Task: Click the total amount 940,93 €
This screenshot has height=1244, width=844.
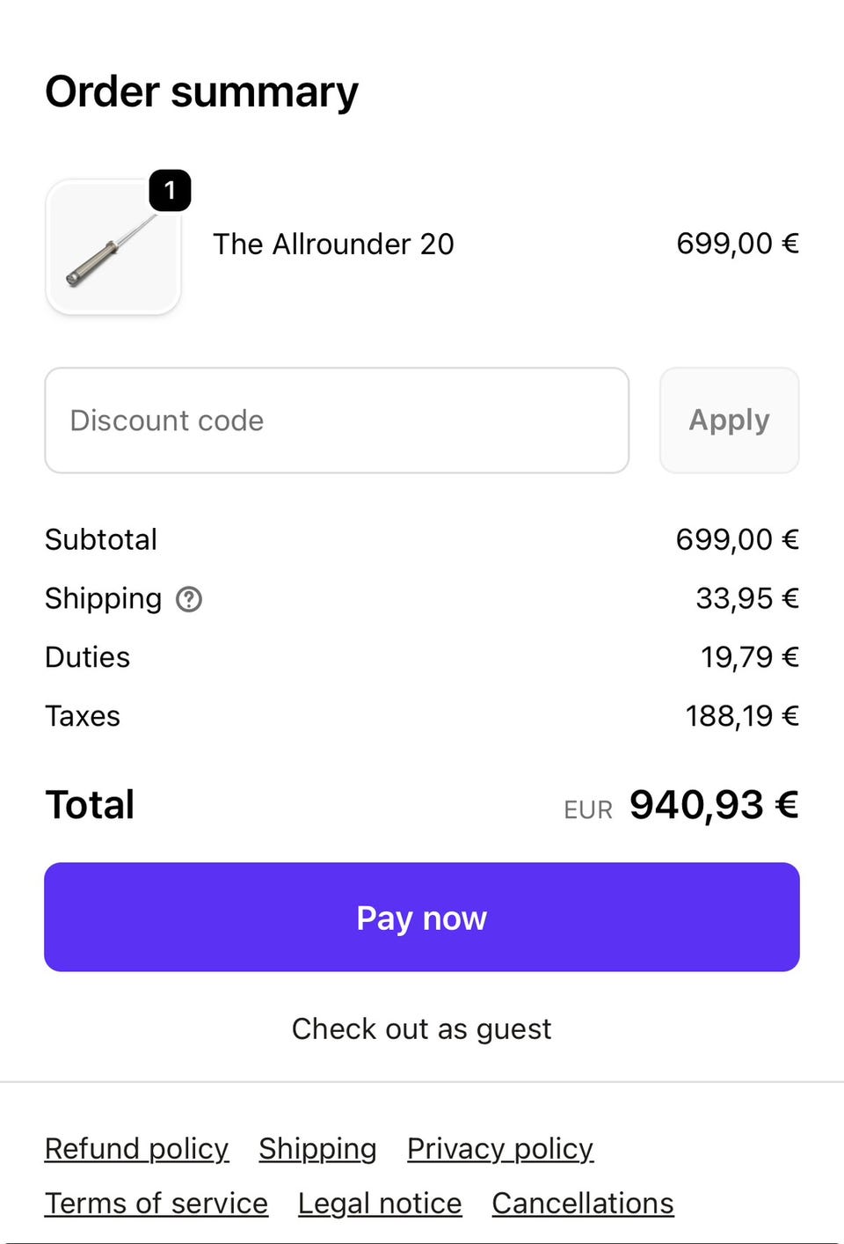Action: coord(714,805)
